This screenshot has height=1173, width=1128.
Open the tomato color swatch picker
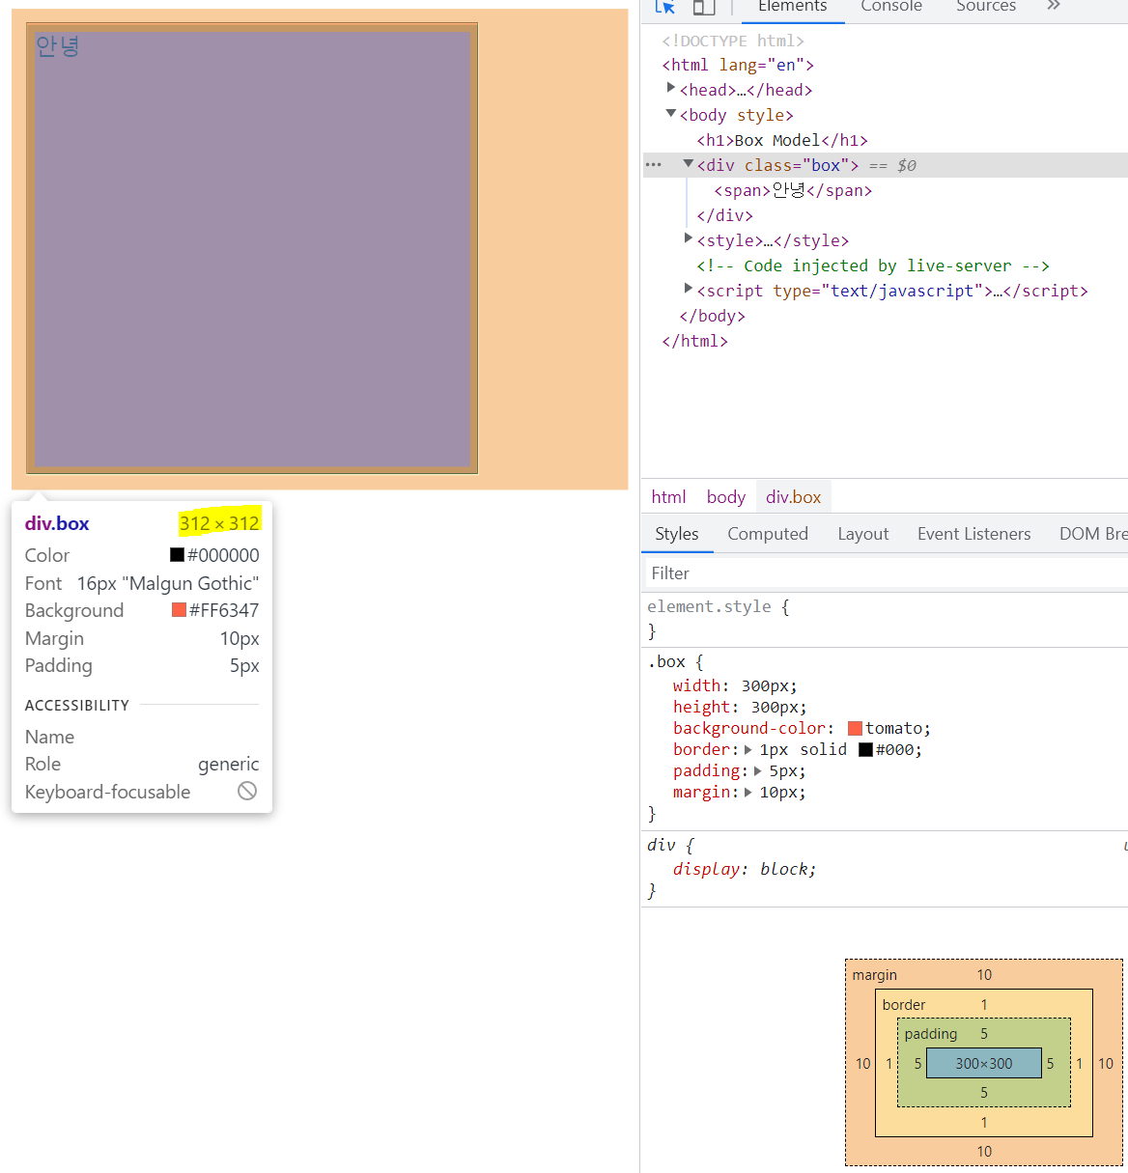(x=855, y=729)
